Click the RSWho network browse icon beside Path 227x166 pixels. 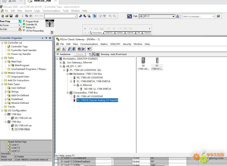pos(178,16)
